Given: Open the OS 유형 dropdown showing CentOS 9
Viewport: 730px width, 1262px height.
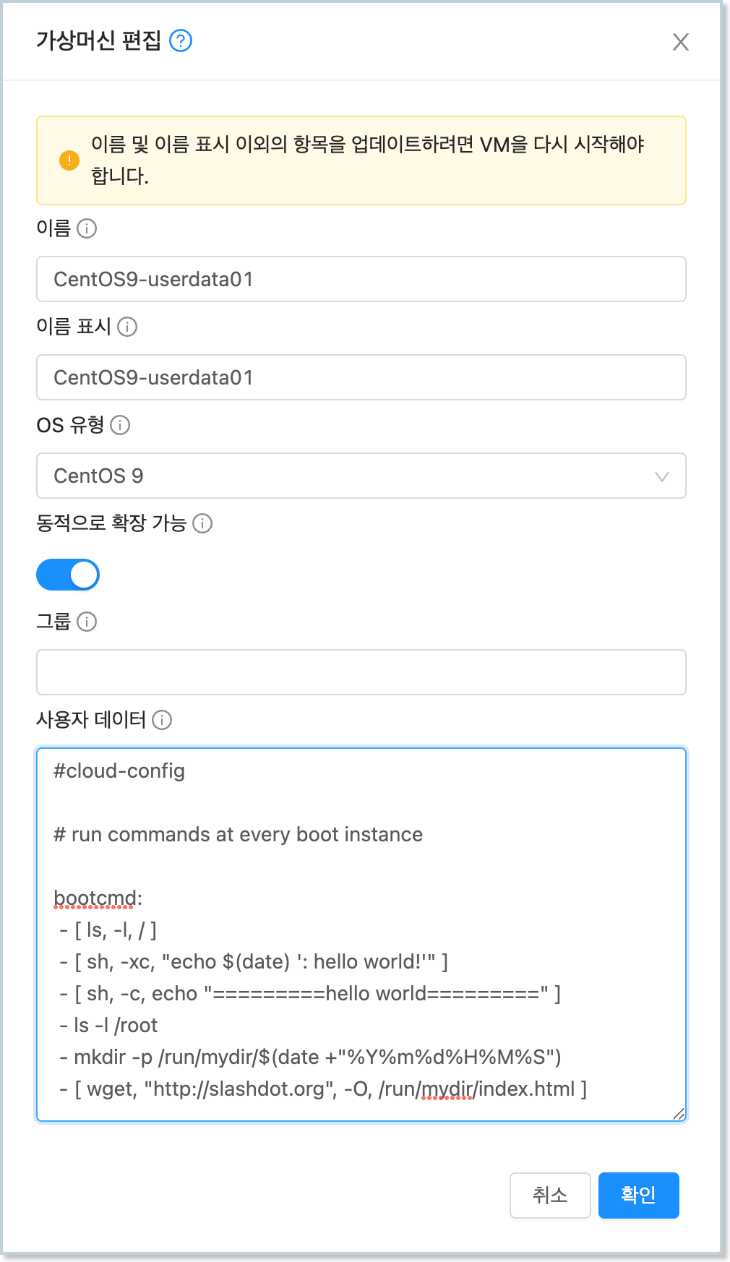Looking at the screenshot, I should click(347, 476).
